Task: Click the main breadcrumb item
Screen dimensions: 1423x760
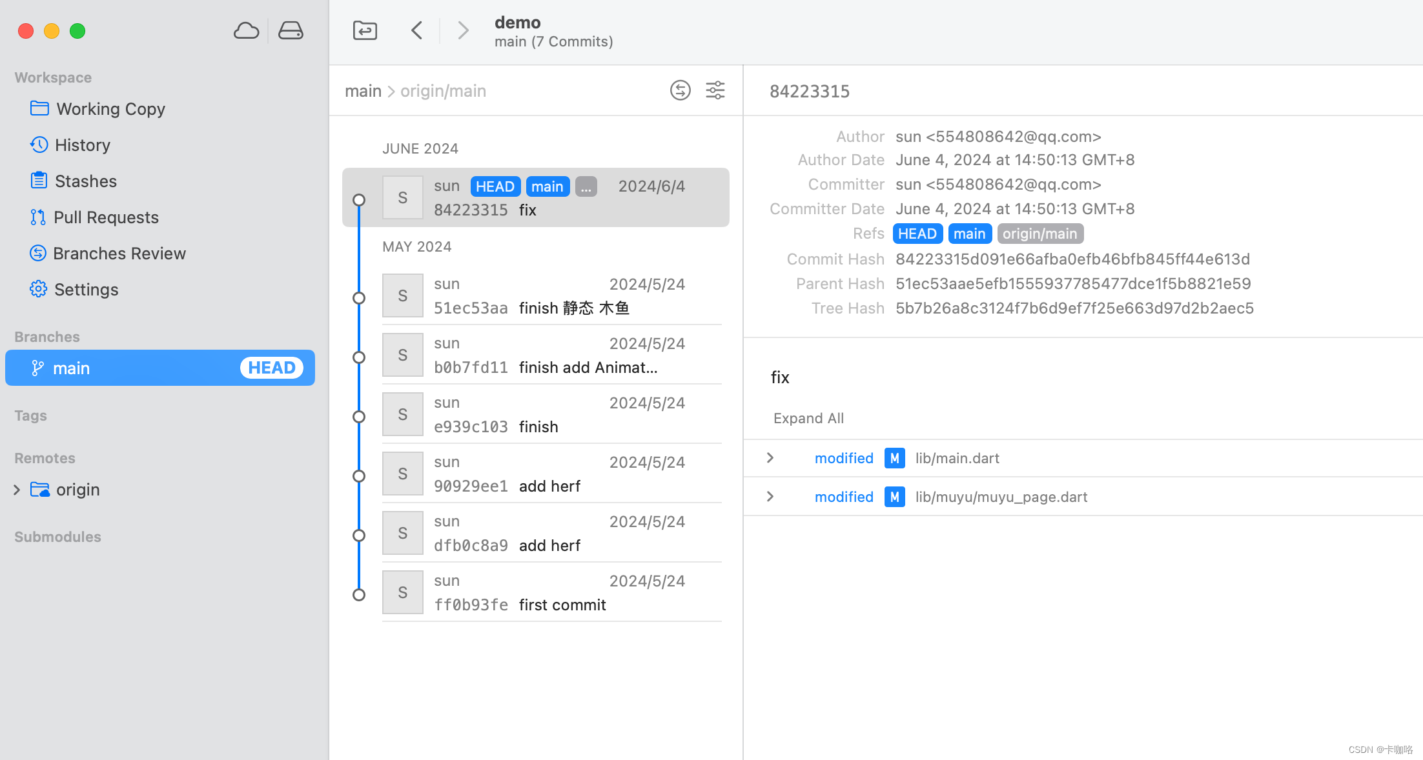Action: coord(363,90)
